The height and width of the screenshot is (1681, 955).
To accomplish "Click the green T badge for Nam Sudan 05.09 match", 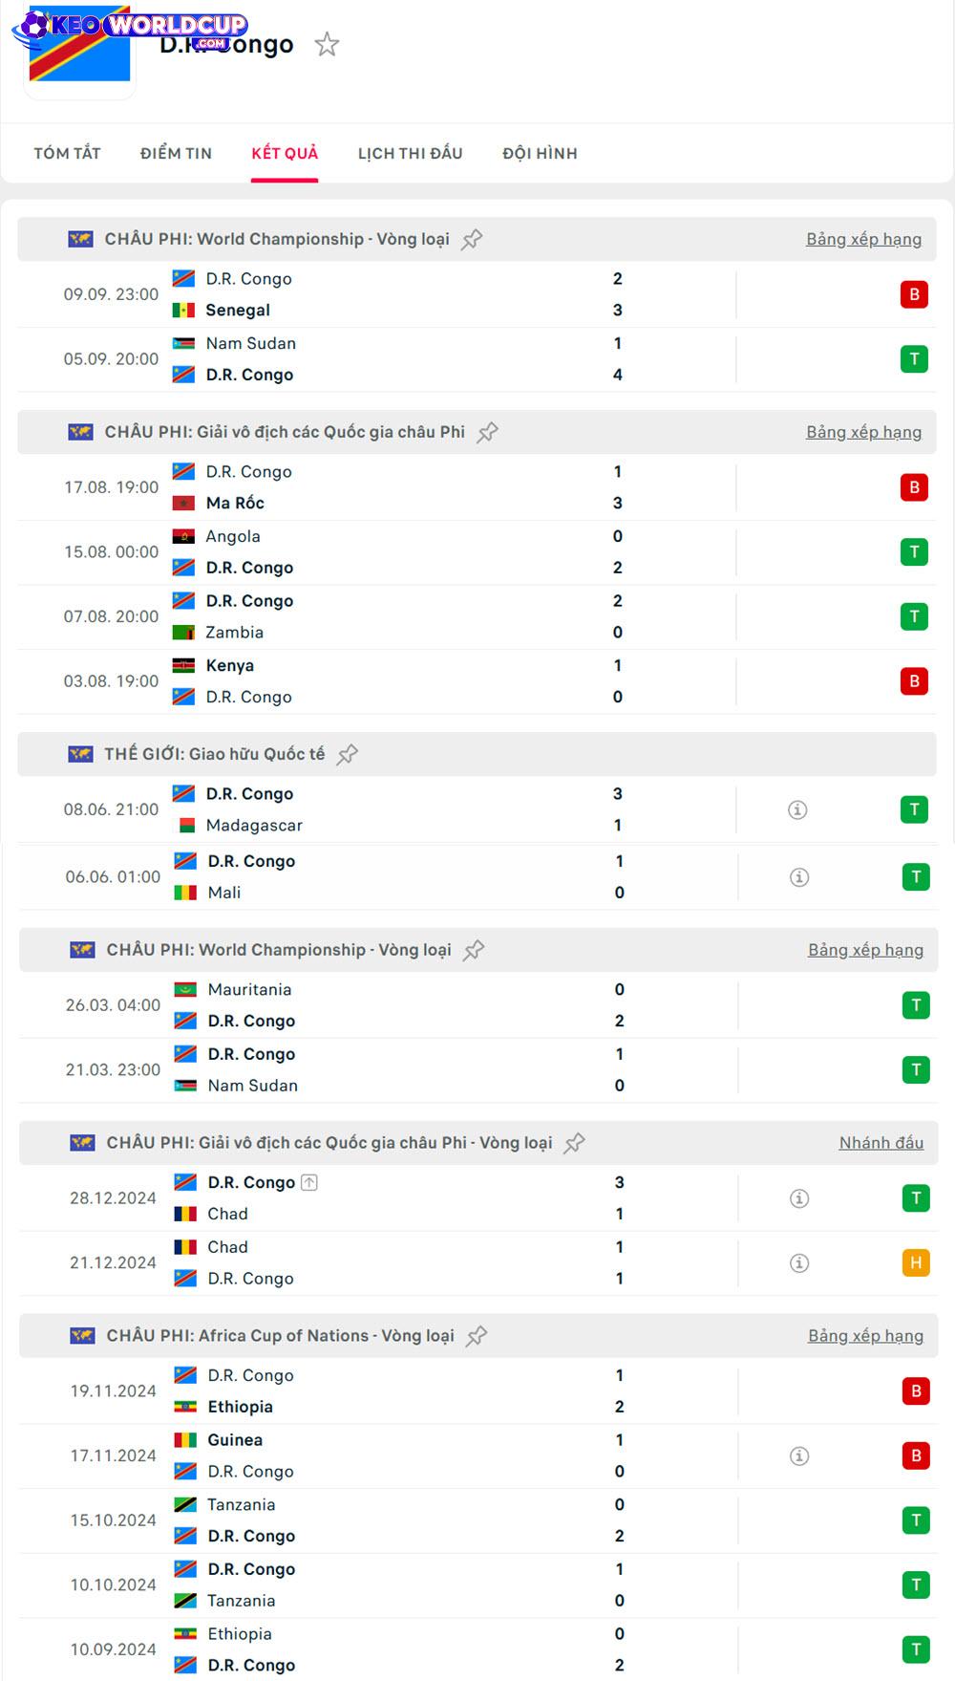I will tap(914, 359).
